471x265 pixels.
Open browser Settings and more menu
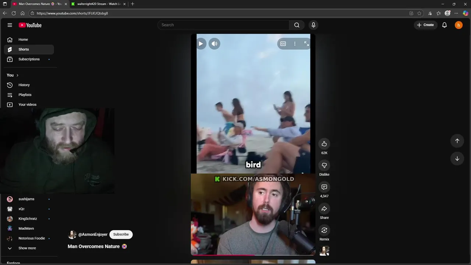[456, 13]
